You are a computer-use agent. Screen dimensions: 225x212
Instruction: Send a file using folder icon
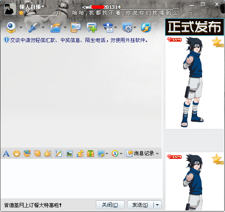tap(55, 27)
